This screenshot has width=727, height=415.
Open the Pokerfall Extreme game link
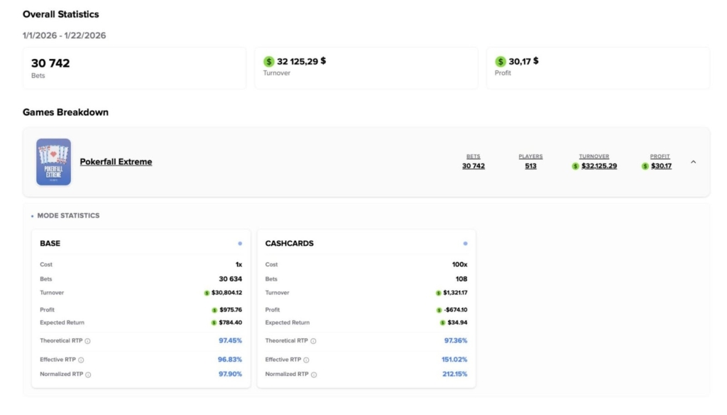point(116,162)
